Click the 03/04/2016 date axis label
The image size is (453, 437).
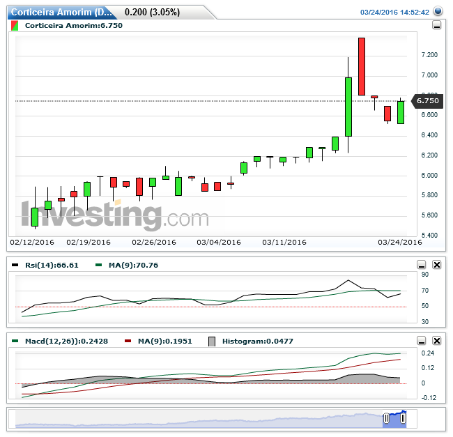[x=219, y=242]
